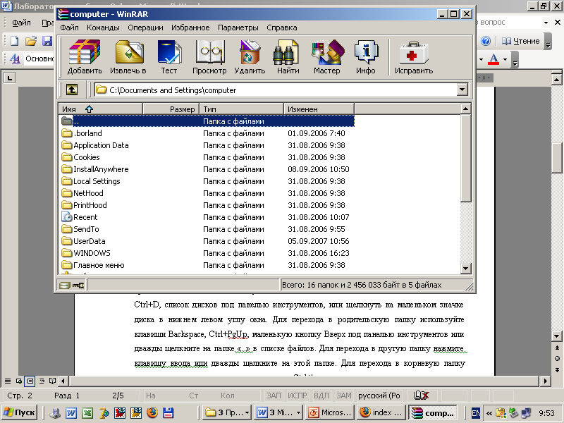Click the WinRAR file list scroll up arrow
Screen dimensions: 564x423
pos(465,109)
